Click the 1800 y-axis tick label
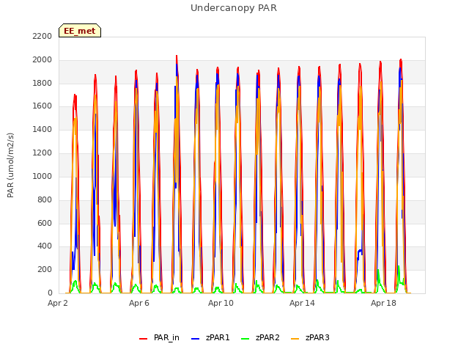 (x=43, y=83)
